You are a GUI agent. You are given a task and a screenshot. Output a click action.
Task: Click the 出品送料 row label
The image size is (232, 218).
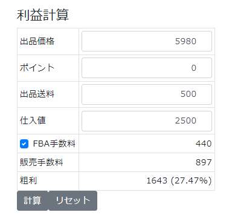(x=37, y=94)
